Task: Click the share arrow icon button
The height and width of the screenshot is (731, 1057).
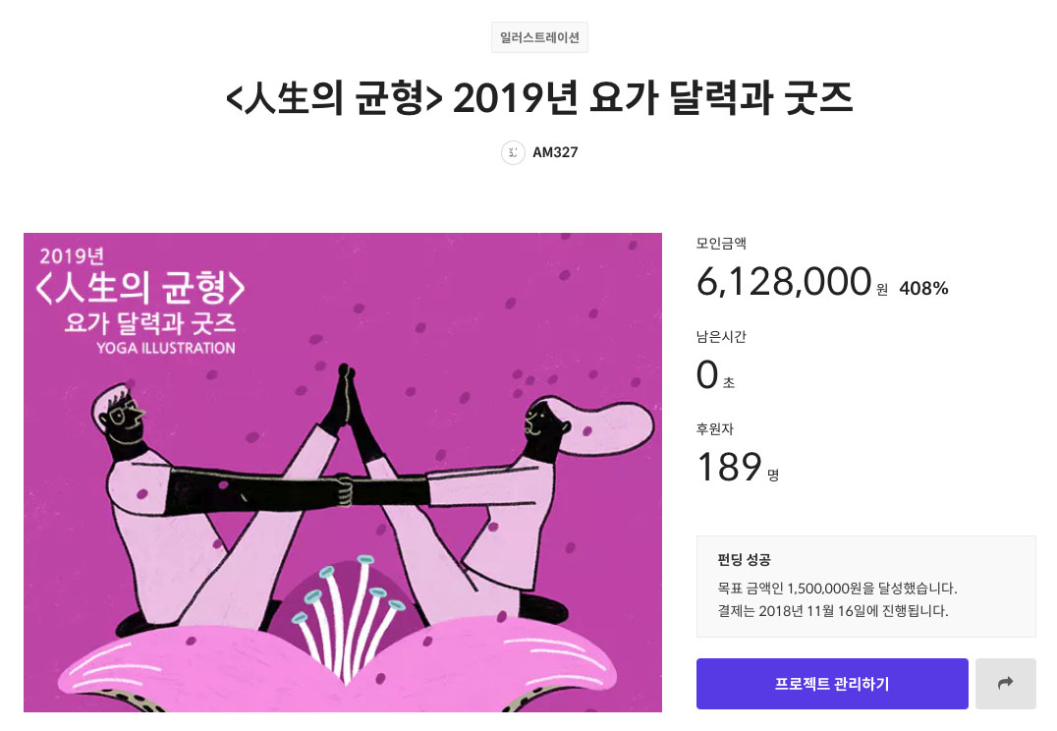Action: (1005, 684)
